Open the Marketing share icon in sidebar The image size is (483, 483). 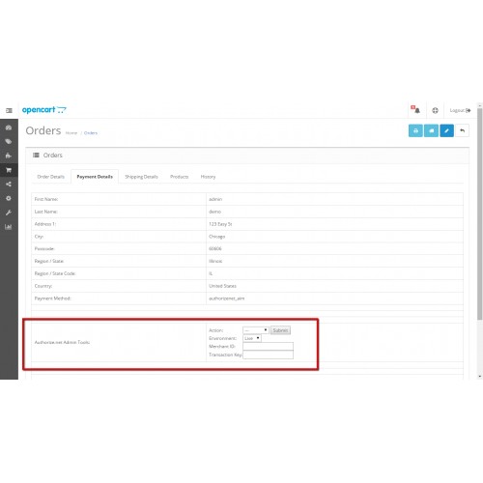[9, 185]
